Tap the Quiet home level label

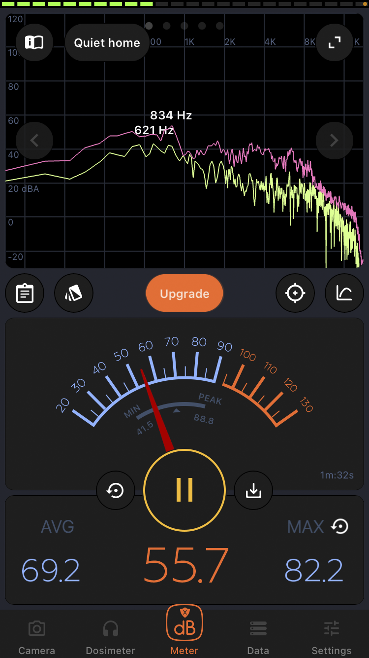(107, 43)
